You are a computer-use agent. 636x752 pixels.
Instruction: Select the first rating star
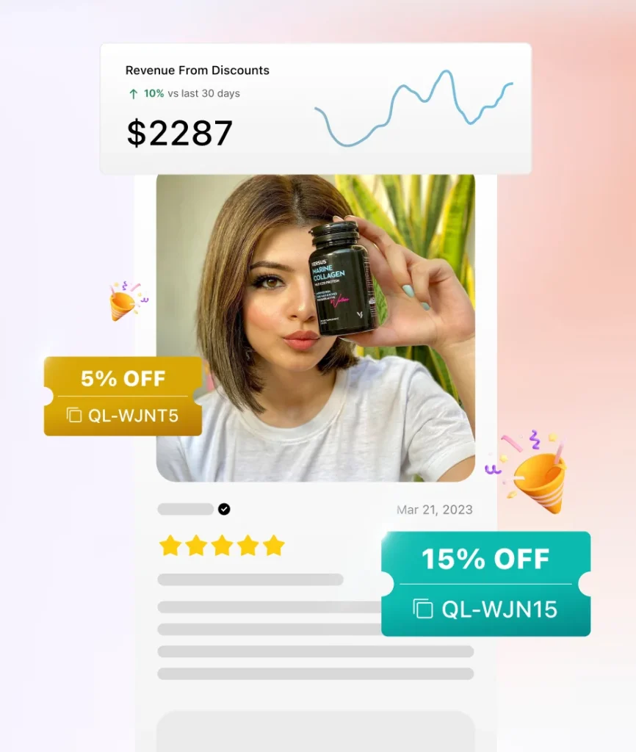coord(170,546)
